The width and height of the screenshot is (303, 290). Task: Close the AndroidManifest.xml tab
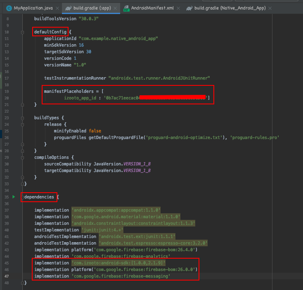pyautogui.click(x=178, y=8)
